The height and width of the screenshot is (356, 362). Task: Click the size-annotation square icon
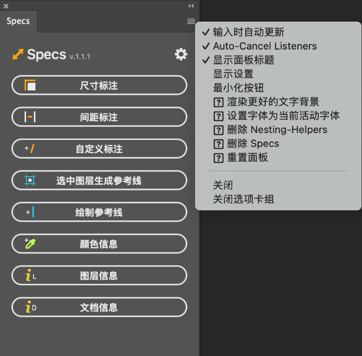(x=30, y=85)
